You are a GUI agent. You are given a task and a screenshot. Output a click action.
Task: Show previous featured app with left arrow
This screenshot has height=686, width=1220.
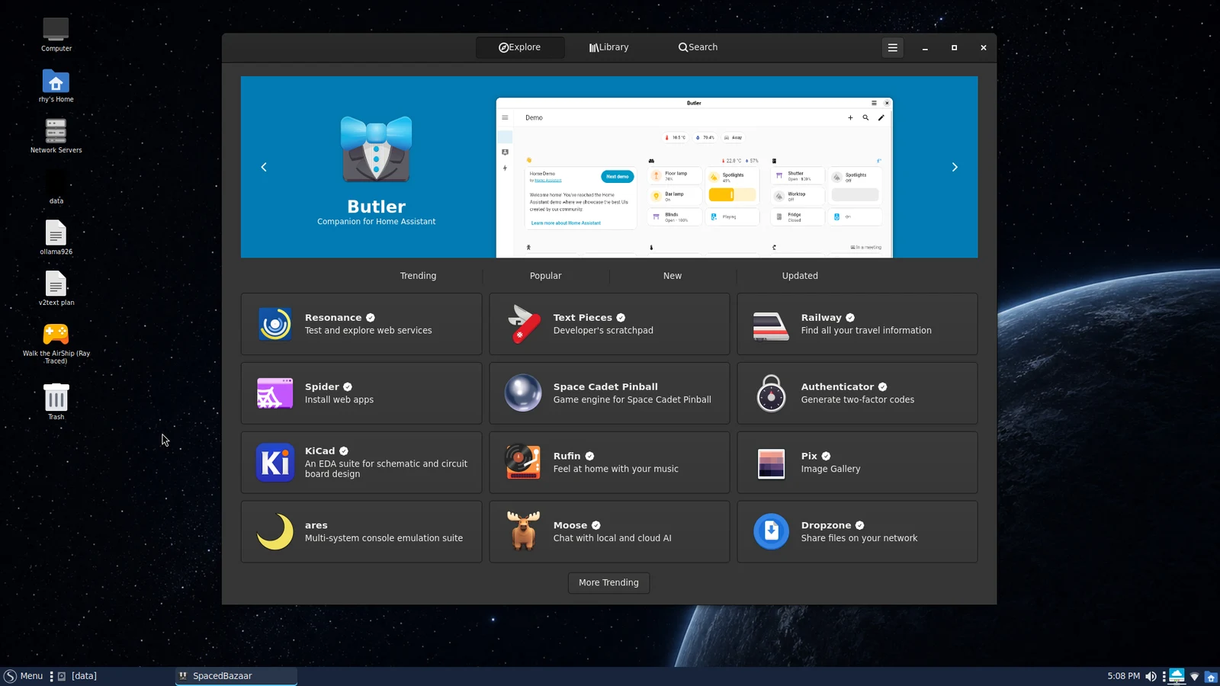pos(264,167)
